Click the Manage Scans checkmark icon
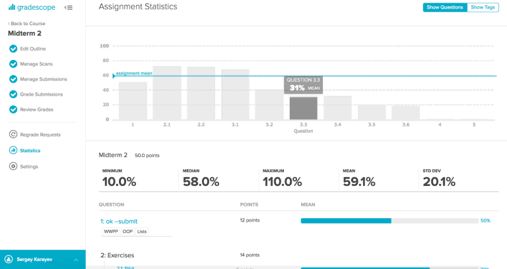Image resolution: width=507 pixels, height=269 pixels. 13,64
